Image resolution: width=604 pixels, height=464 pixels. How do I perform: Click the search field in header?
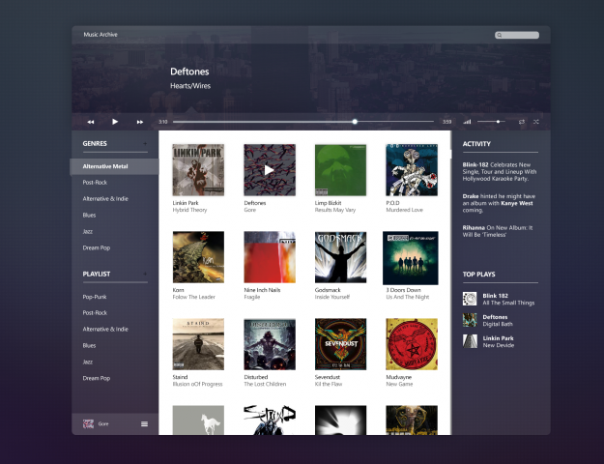click(517, 35)
